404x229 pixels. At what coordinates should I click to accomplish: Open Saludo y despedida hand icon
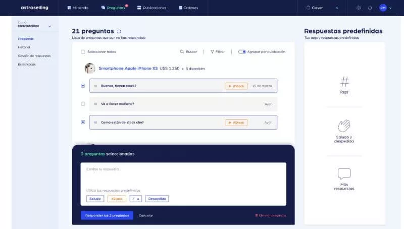(344, 126)
